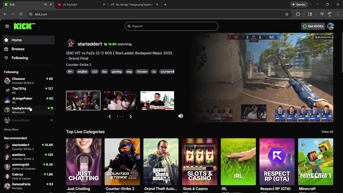The image size is (343, 193).
Task: Open starladder1 channel name link
Action: (90, 44)
